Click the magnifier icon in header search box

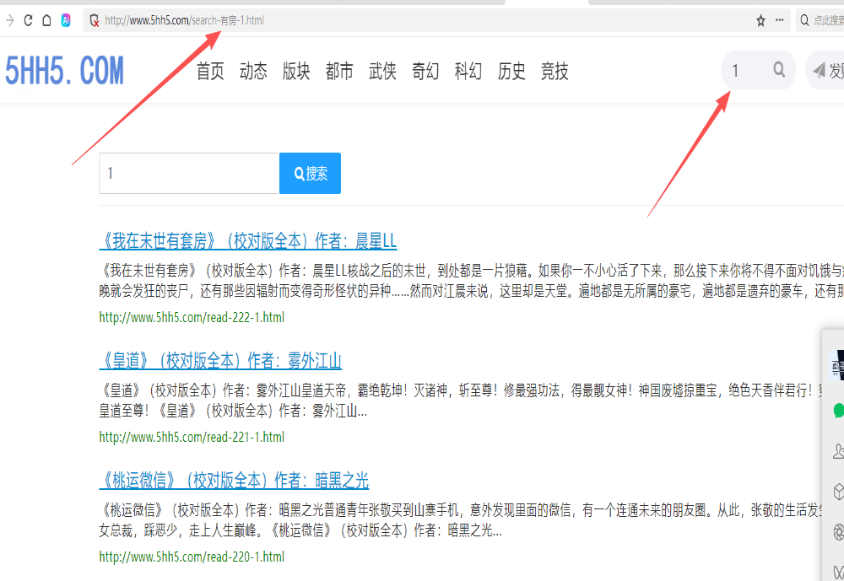pyautogui.click(x=779, y=71)
